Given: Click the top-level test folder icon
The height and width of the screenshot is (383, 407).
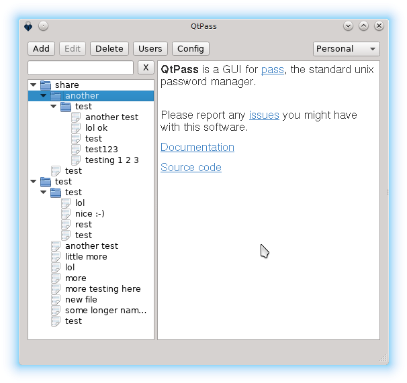Looking at the screenshot, I should tap(46, 182).
